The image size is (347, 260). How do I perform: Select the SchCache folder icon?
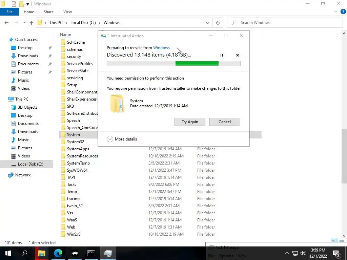point(63,42)
